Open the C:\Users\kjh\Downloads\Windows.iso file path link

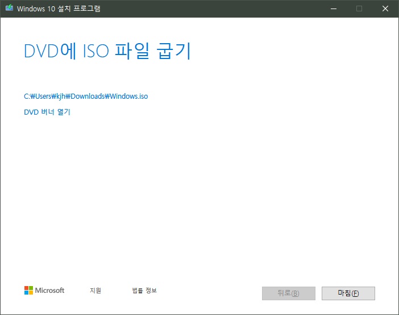pos(86,96)
